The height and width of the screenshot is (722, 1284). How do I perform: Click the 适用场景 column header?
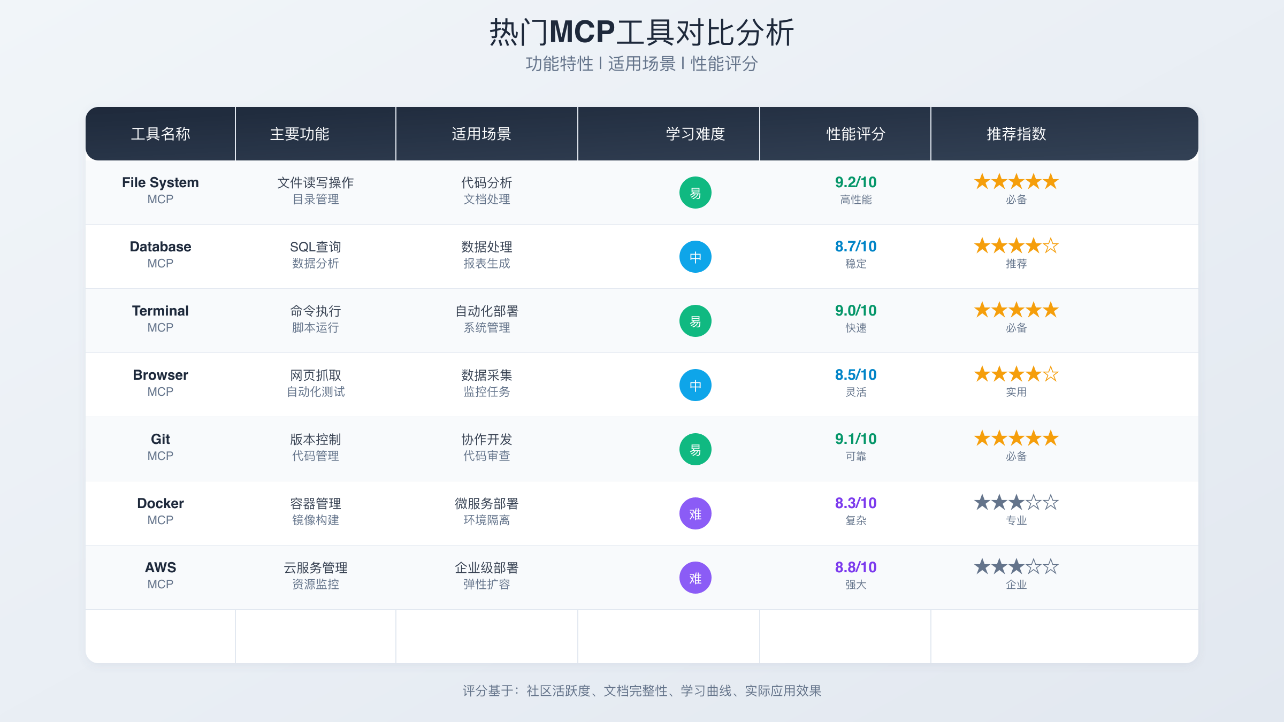coord(481,134)
